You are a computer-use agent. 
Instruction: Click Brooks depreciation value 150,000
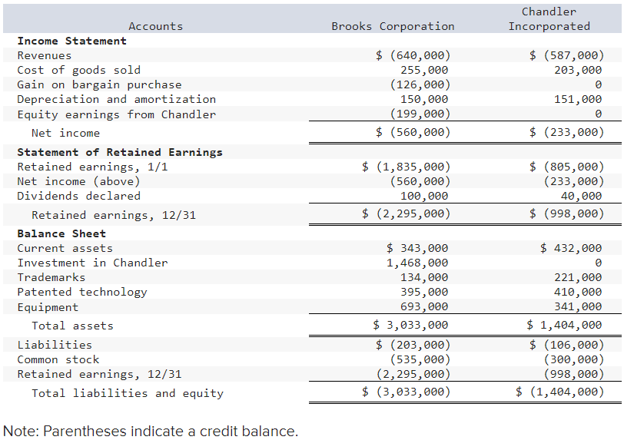click(424, 100)
